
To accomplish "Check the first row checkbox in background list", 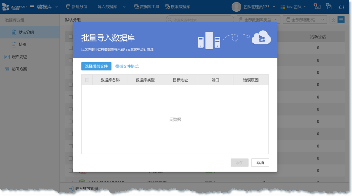I will (70, 48).
